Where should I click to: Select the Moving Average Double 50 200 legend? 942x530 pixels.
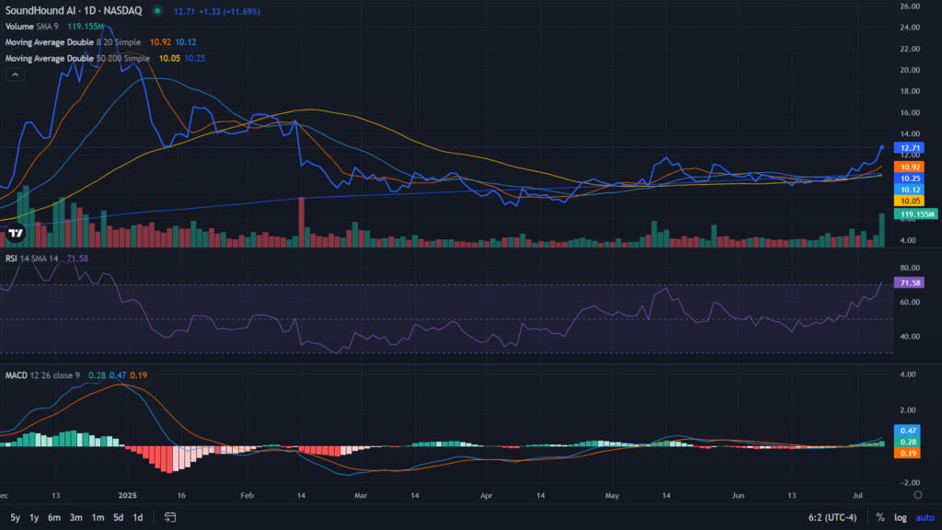(77, 58)
